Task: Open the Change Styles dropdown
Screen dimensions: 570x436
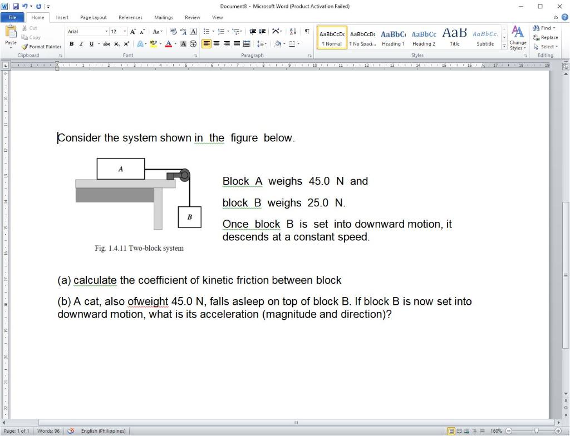Action: tap(517, 40)
